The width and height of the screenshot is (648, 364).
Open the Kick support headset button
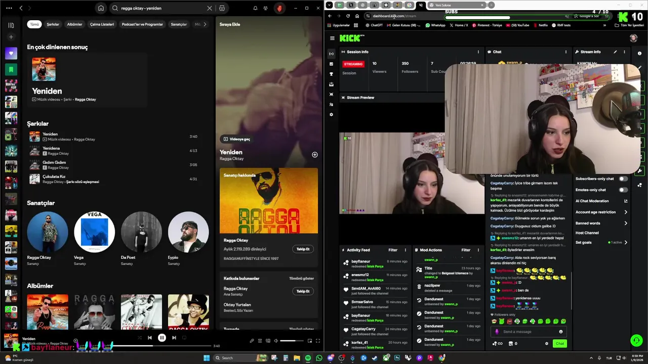tap(636, 340)
